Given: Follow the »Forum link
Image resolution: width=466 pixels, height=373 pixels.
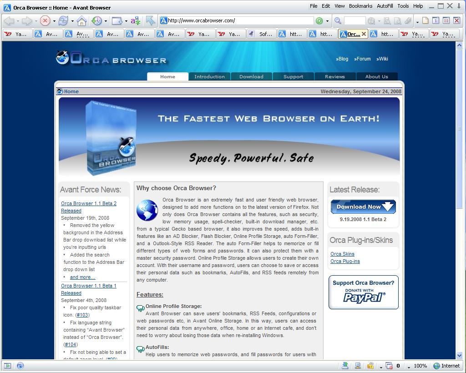Looking at the screenshot, I should [362, 59].
